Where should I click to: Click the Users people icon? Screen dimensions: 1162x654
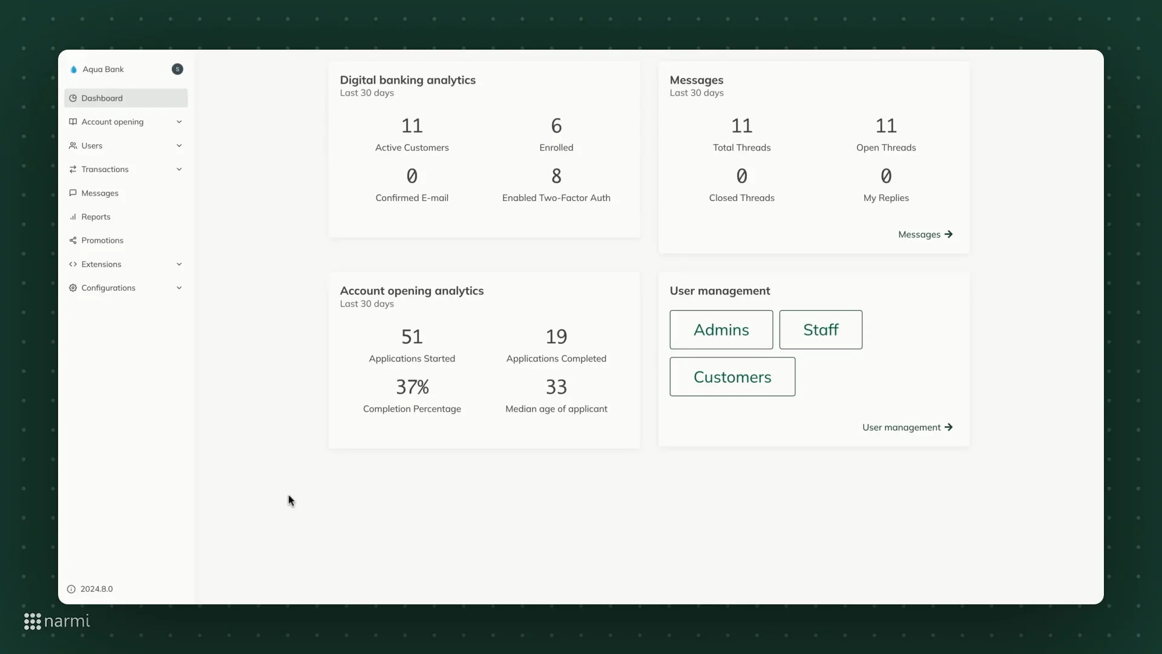click(x=73, y=146)
